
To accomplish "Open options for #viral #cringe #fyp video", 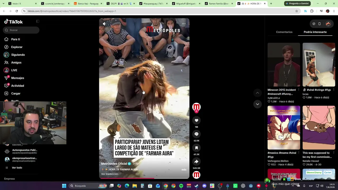I will click(x=334, y=90).
